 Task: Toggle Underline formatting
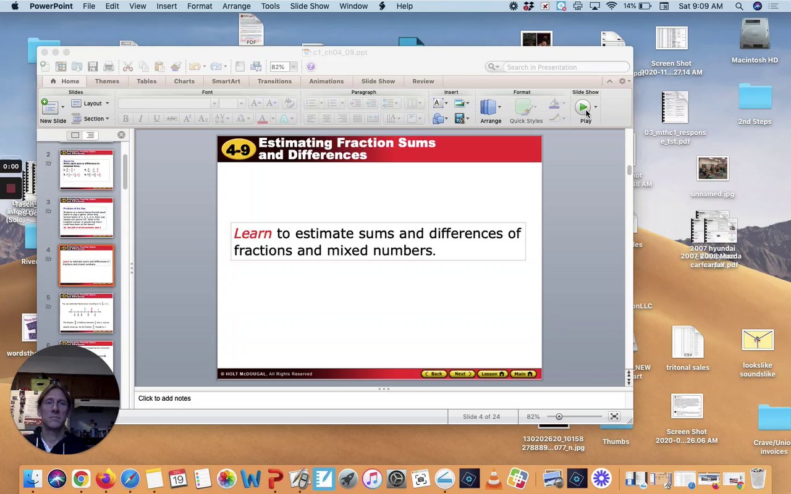tap(156, 119)
